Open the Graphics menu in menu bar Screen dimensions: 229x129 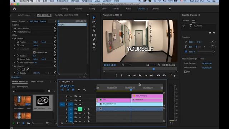pos(87,1)
